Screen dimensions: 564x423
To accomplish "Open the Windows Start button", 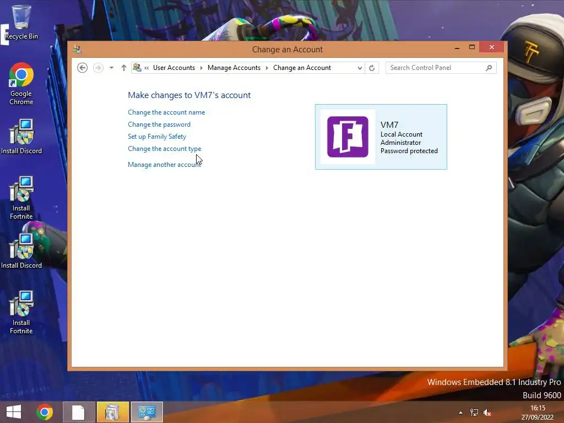I will 14,412.
